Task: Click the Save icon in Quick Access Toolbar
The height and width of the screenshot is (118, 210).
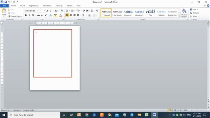Action: [x=6, y=2]
